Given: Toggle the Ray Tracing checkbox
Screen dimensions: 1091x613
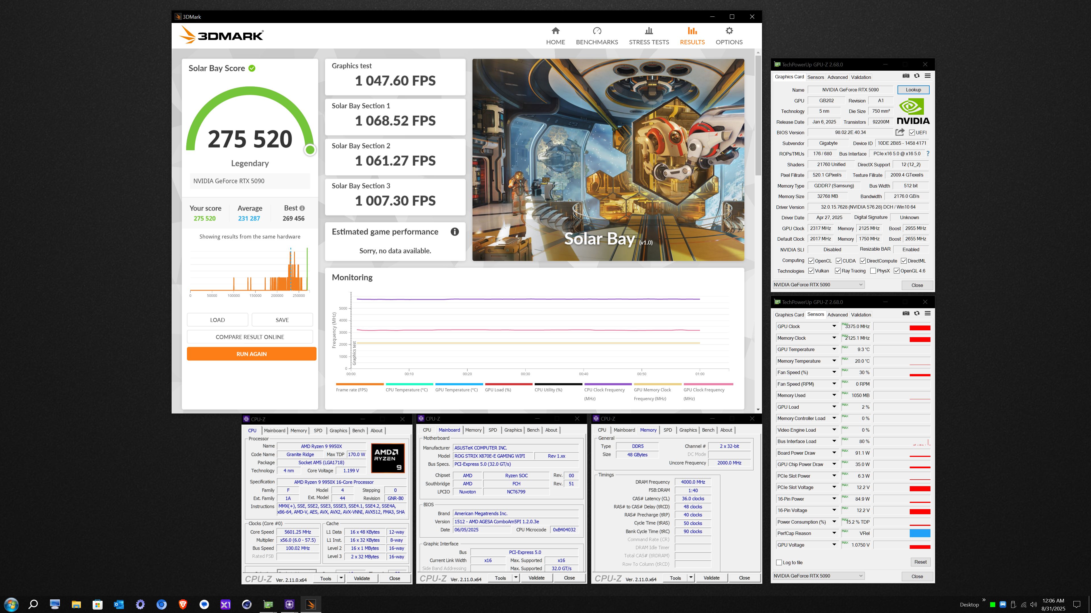Looking at the screenshot, I should (838, 271).
